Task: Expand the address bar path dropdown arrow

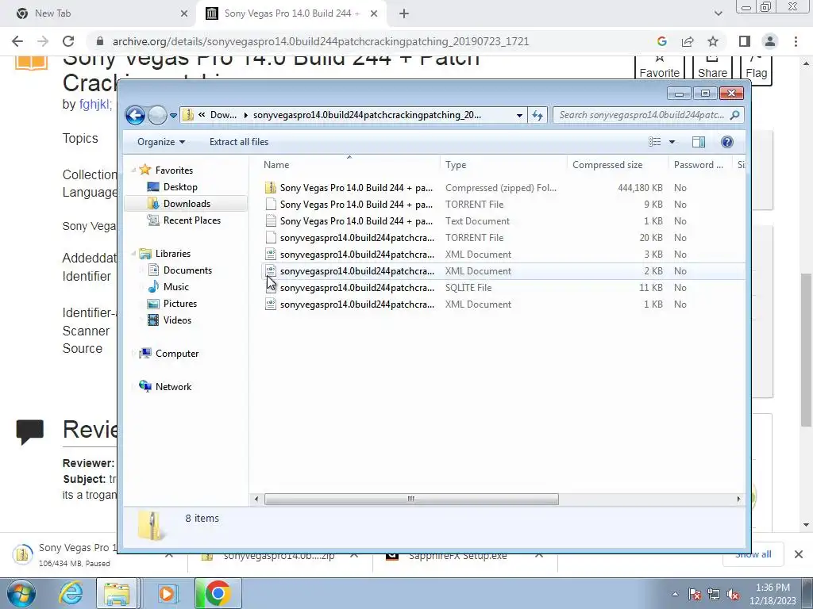Action: [x=519, y=116]
